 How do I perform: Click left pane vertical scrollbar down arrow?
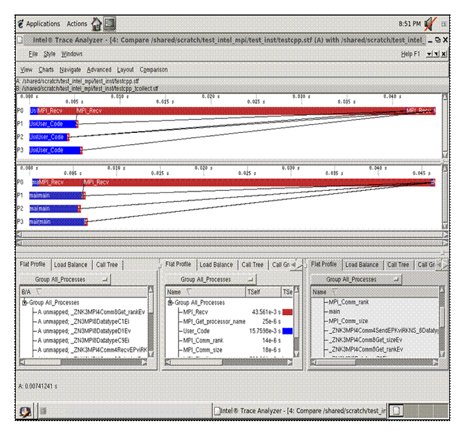(x=151, y=354)
